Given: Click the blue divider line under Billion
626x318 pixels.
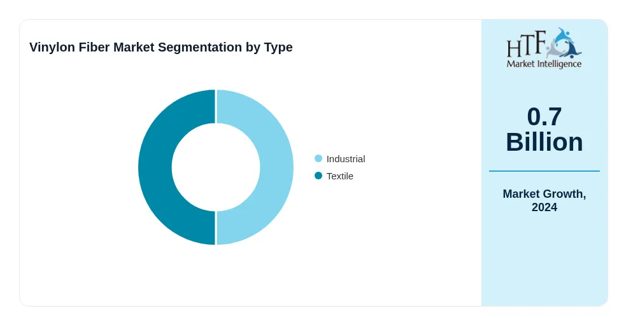Looking at the screenshot, I should pyautogui.click(x=544, y=171).
